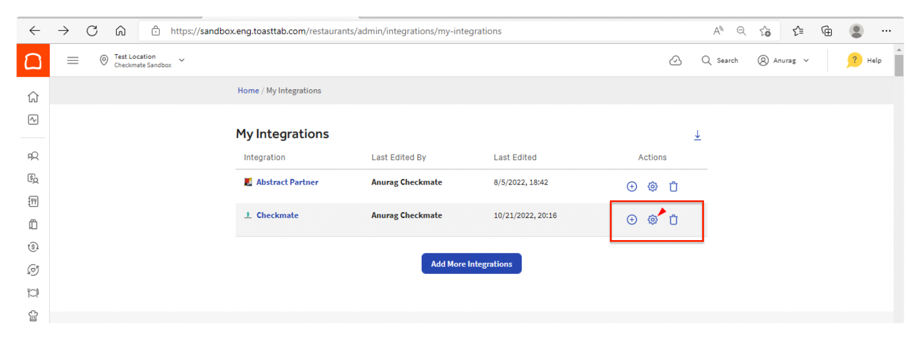
Task: Click the cloud sync status icon
Action: point(675,61)
